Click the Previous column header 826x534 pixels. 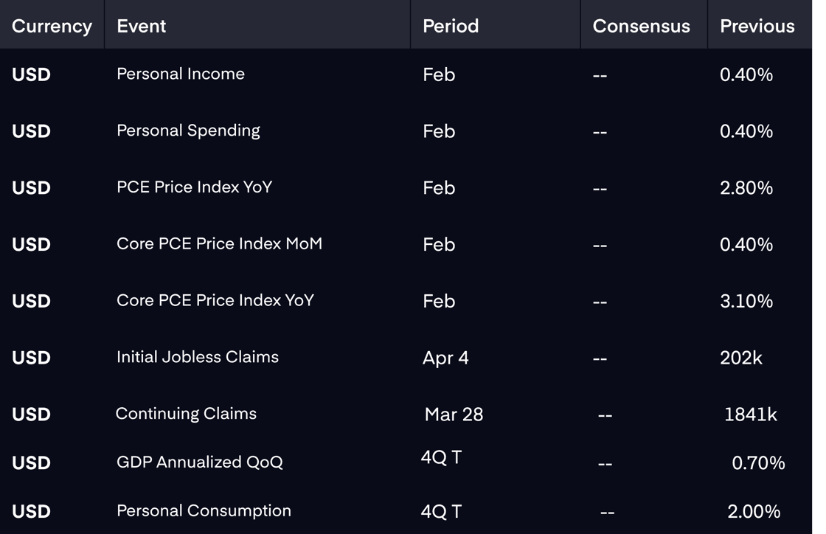(757, 26)
